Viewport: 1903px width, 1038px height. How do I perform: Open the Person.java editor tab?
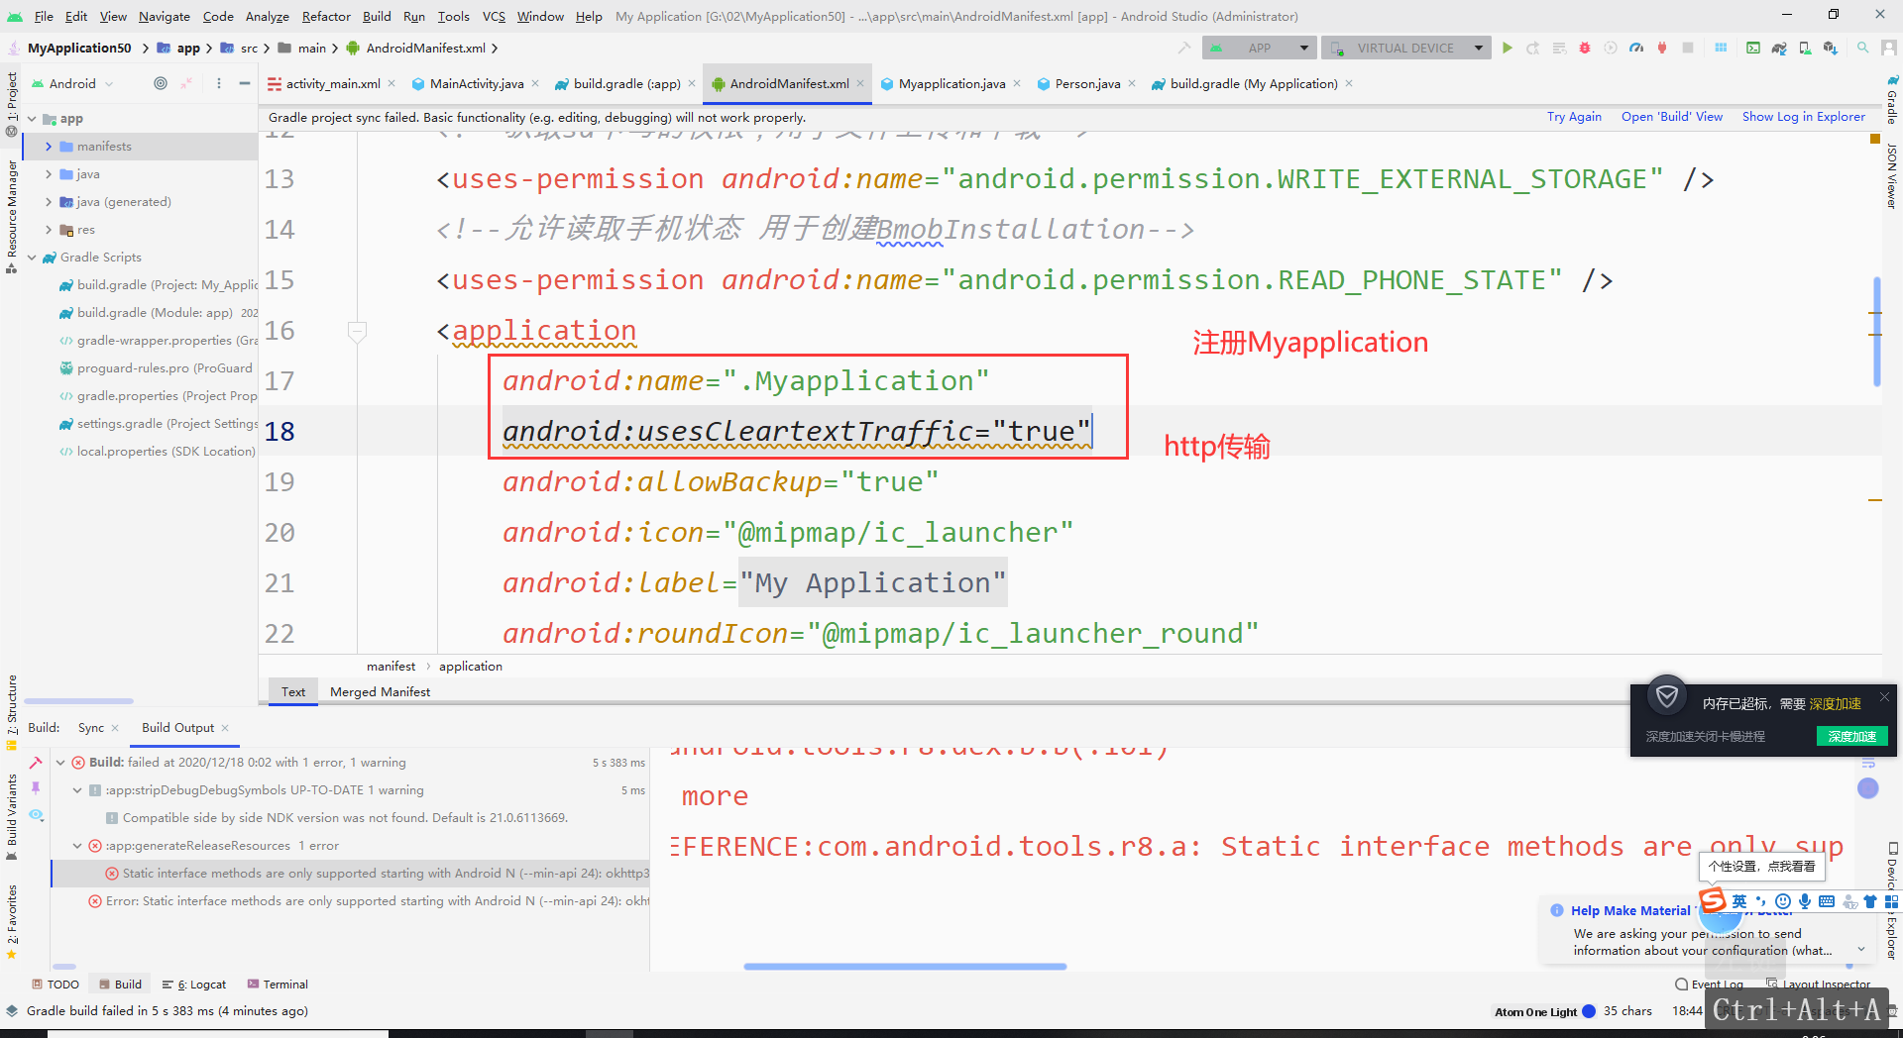[1086, 84]
